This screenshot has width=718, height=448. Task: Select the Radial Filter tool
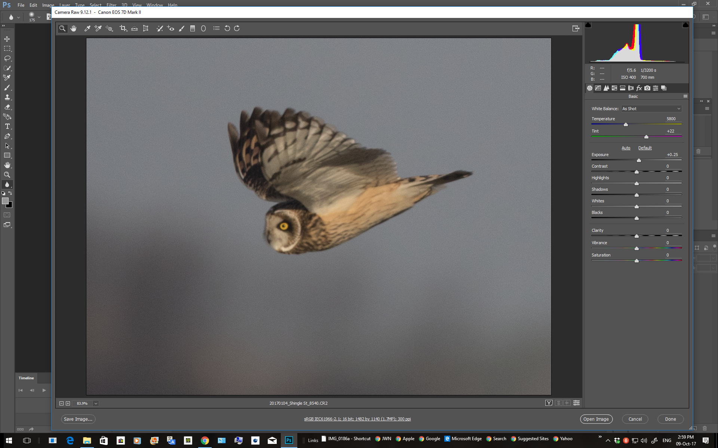click(x=203, y=28)
